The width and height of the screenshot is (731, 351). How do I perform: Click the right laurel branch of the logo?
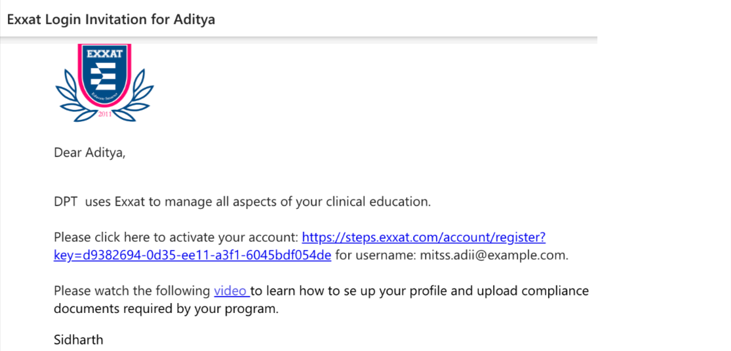coord(140,98)
